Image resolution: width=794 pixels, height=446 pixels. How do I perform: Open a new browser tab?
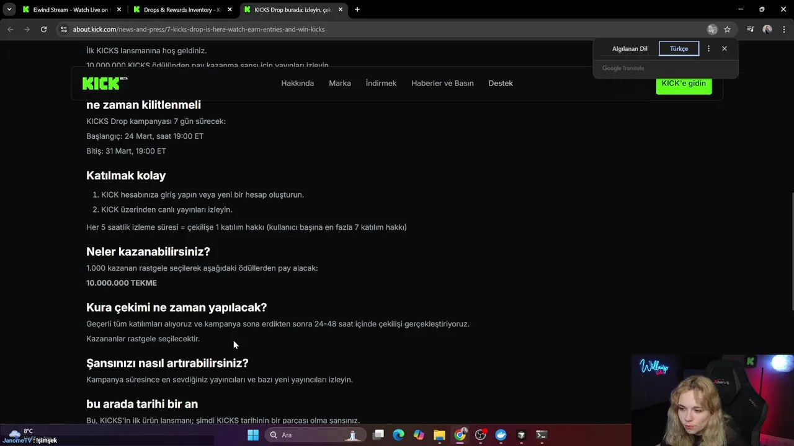tap(357, 9)
